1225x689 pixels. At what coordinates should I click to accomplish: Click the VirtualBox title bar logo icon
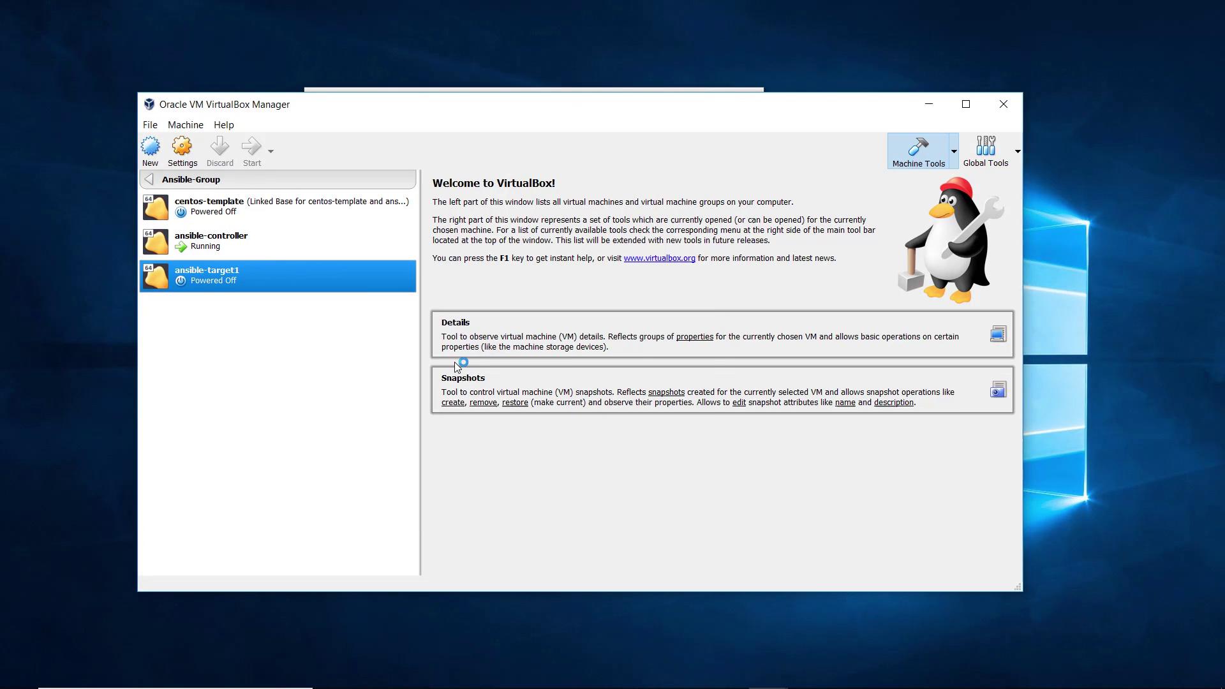pyautogui.click(x=149, y=104)
